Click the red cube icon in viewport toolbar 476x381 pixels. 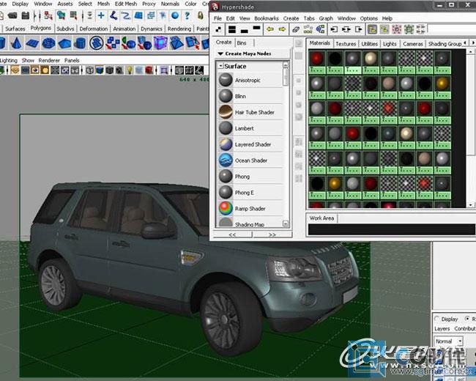[149, 70]
